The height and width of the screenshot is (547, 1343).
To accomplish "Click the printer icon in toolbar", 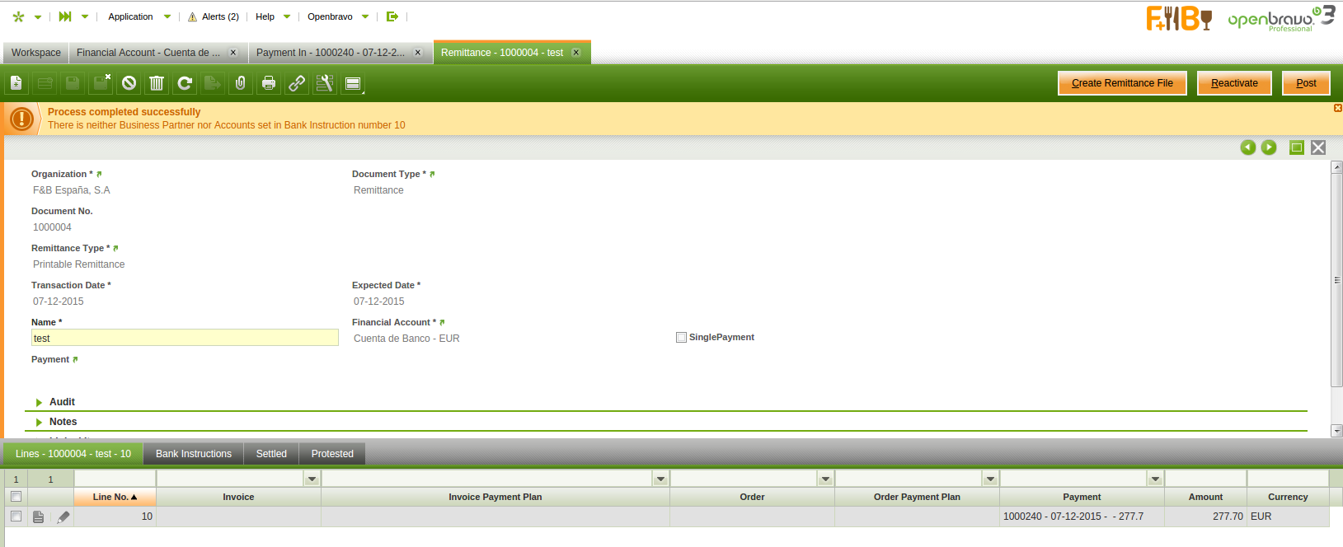I will 269,83.
